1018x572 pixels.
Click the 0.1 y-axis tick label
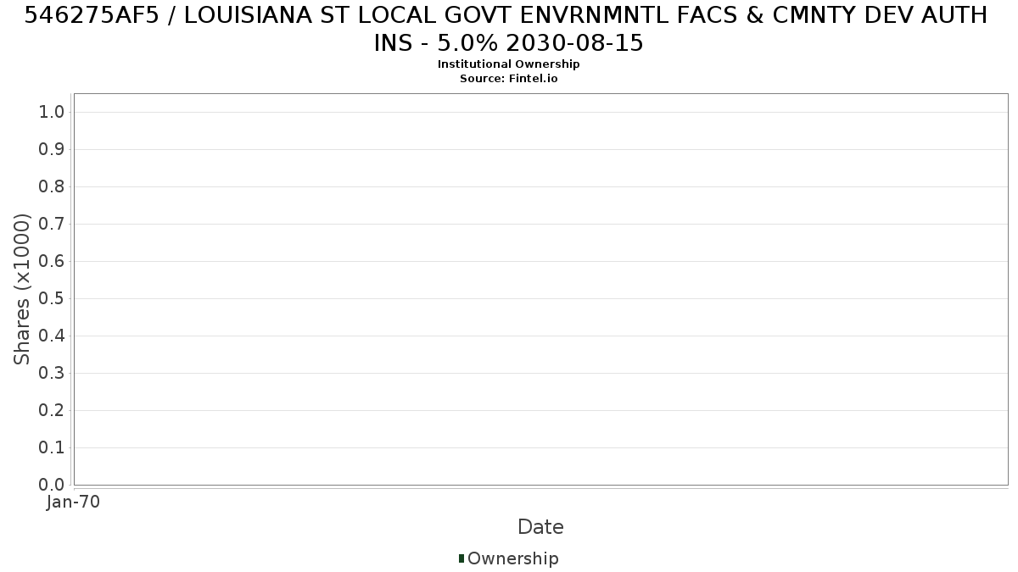click(52, 448)
